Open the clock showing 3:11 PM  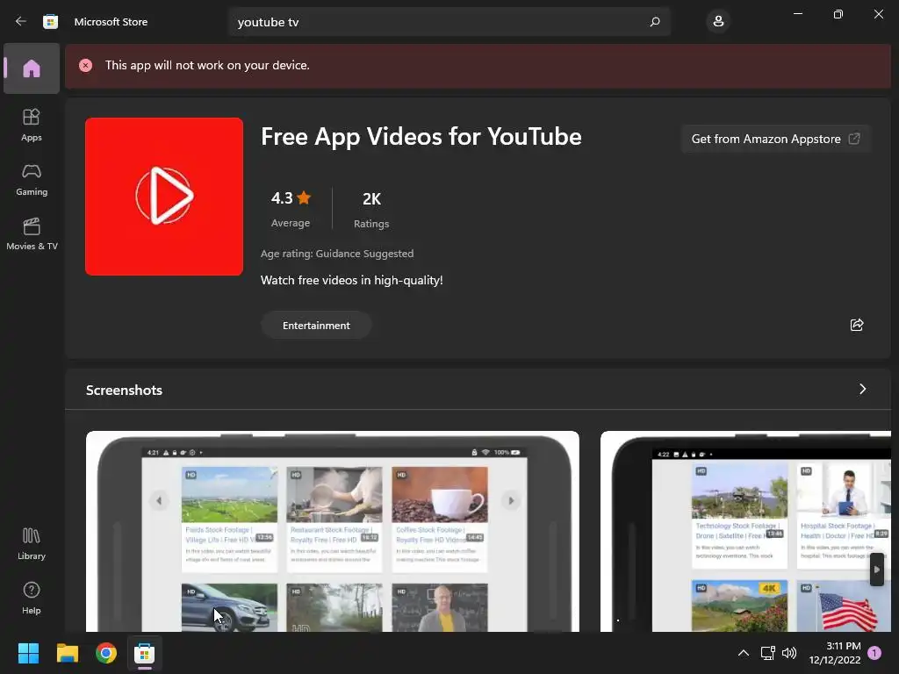(x=835, y=653)
